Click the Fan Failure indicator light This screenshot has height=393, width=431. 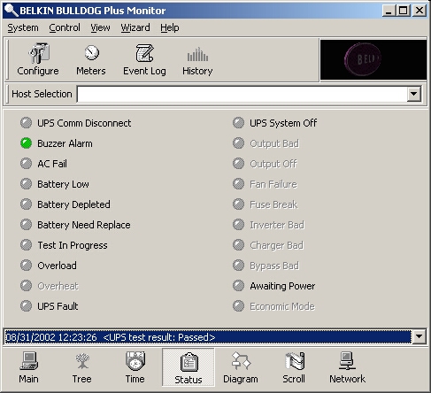238,184
